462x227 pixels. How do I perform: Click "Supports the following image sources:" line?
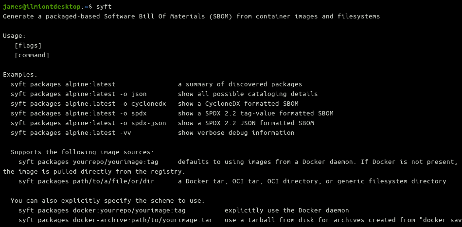pos(82,152)
